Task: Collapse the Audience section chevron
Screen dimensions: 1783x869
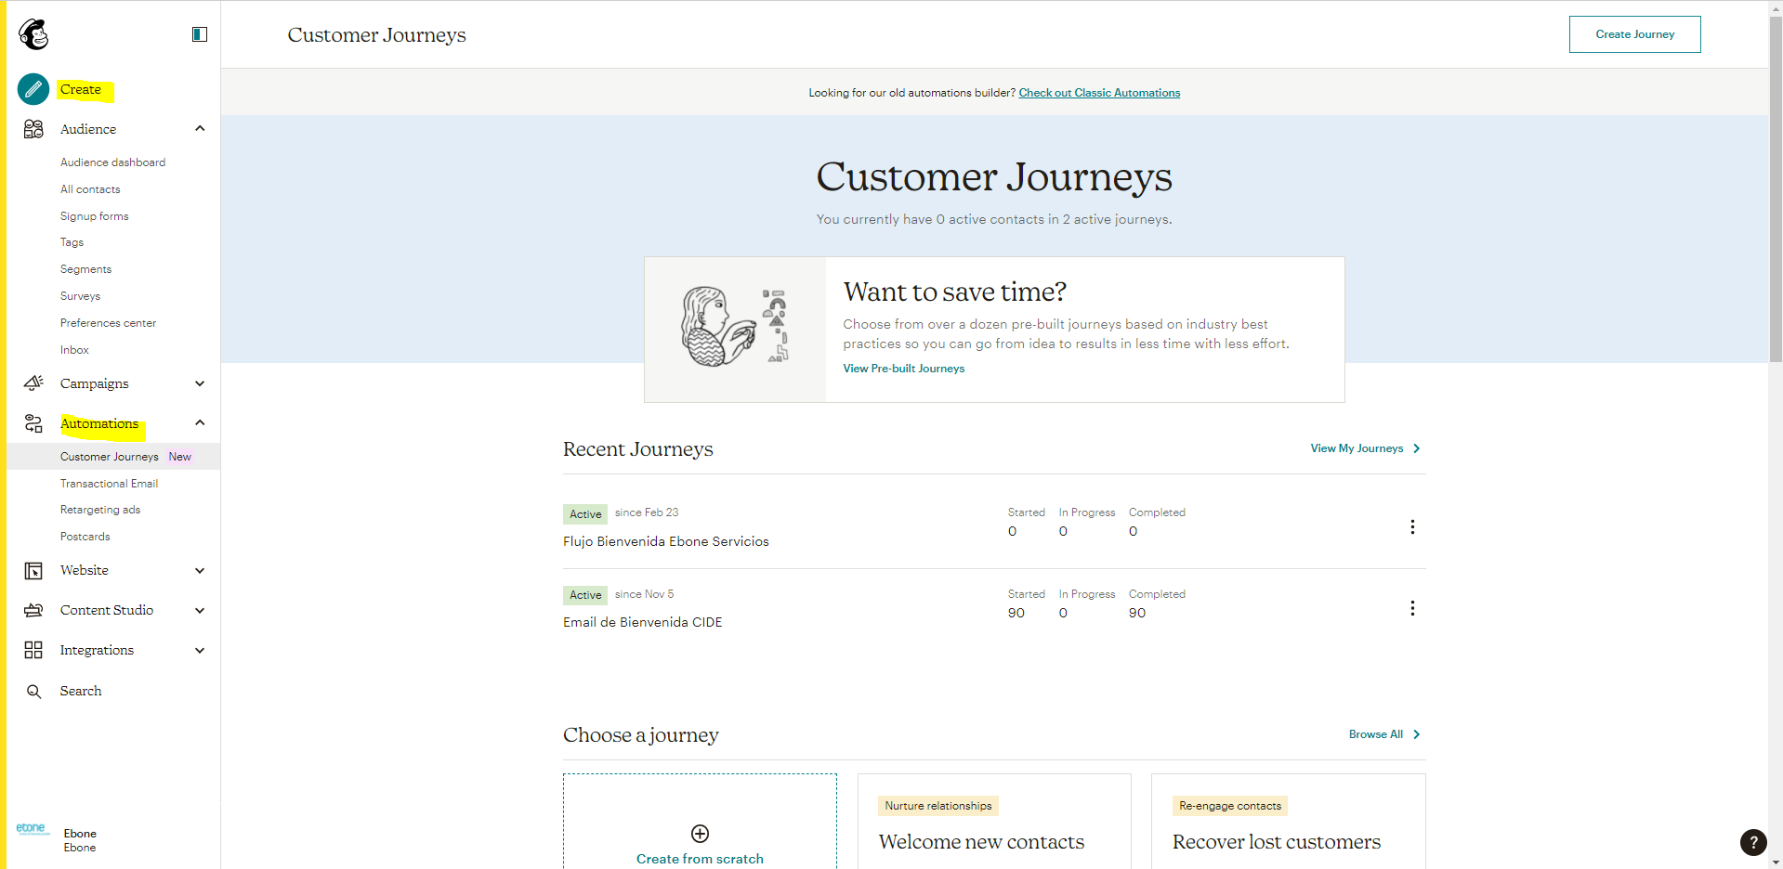Action: coord(199,128)
